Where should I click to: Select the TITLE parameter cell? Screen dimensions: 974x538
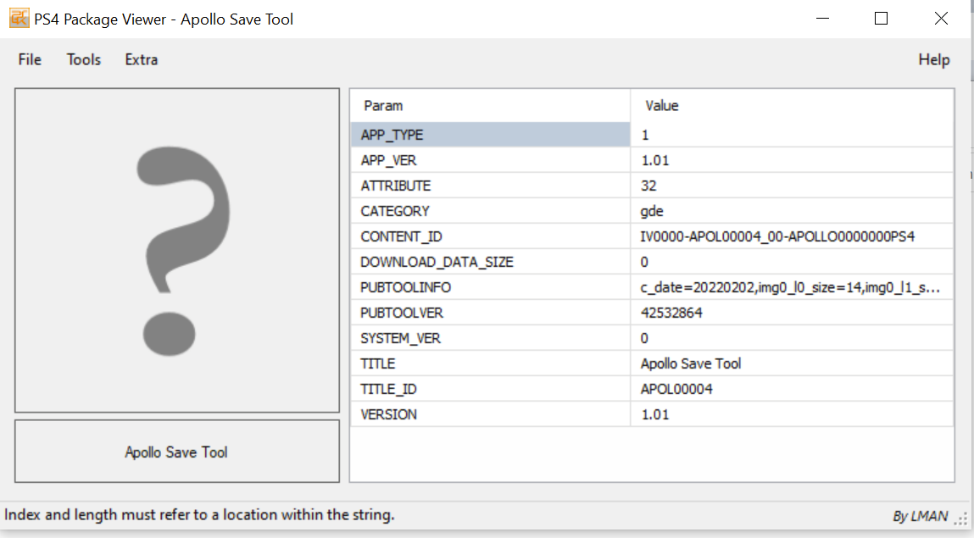pyautogui.click(x=491, y=363)
